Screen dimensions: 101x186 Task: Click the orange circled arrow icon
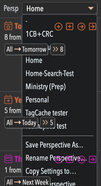81,27
